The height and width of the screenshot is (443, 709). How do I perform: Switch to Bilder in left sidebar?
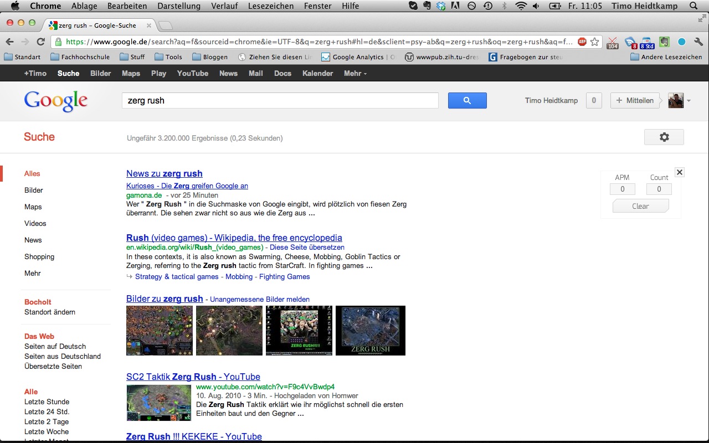coord(34,190)
